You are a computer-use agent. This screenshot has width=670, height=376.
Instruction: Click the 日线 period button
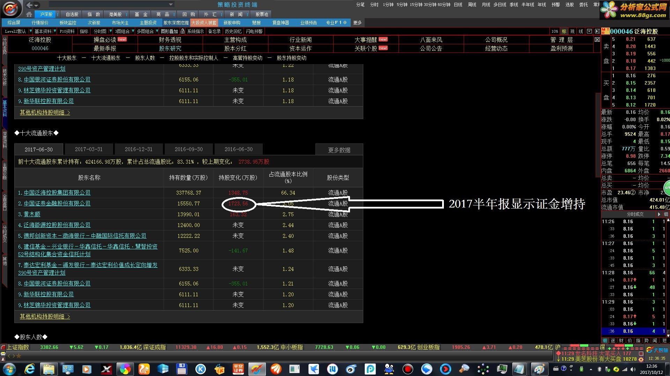(x=458, y=5)
